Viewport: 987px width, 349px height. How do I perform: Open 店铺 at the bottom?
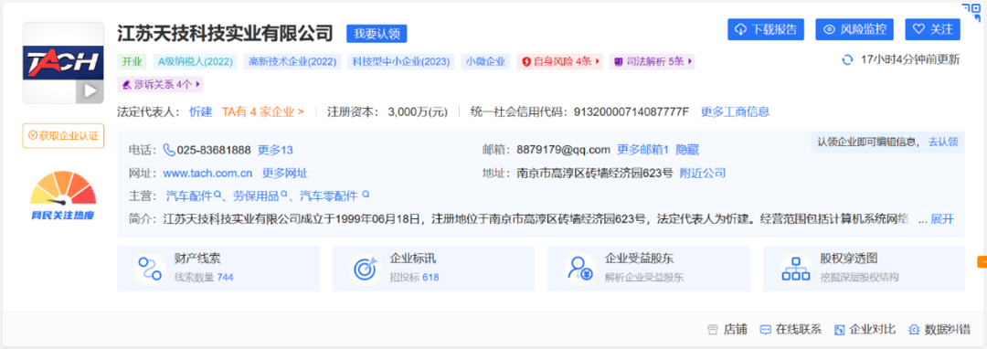coord(727,330)
